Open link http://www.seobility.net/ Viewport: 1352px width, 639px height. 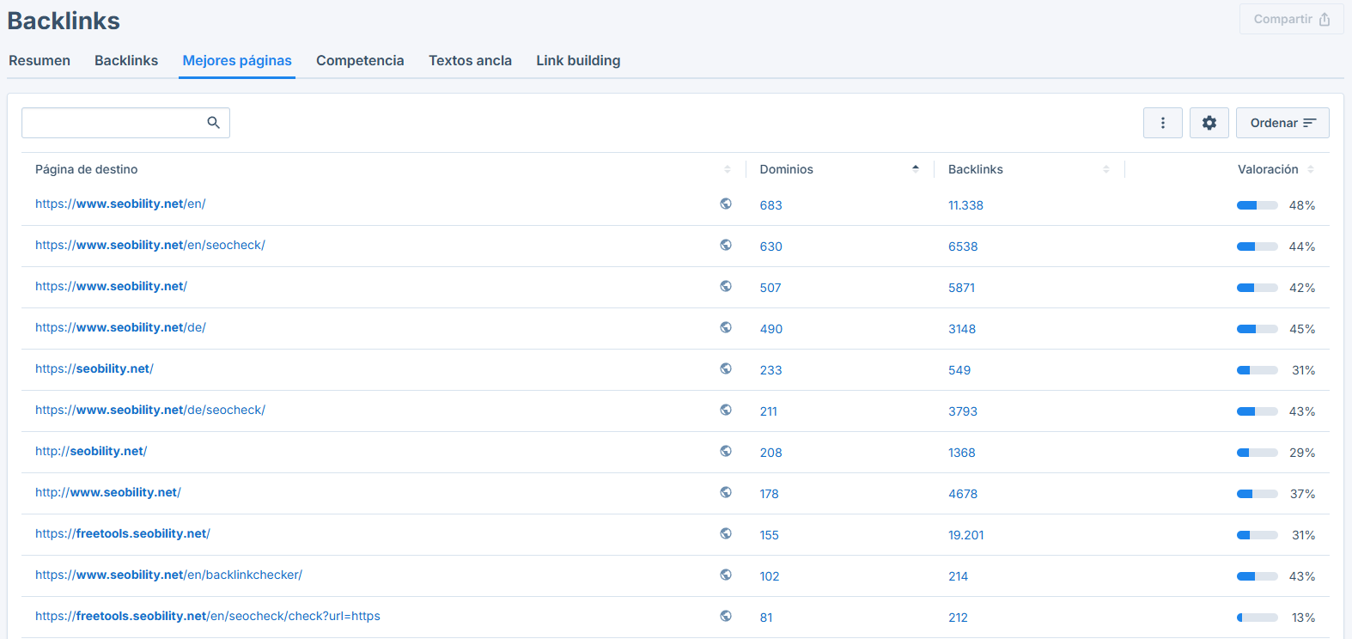pyautogui.click(x=108, y=492)
